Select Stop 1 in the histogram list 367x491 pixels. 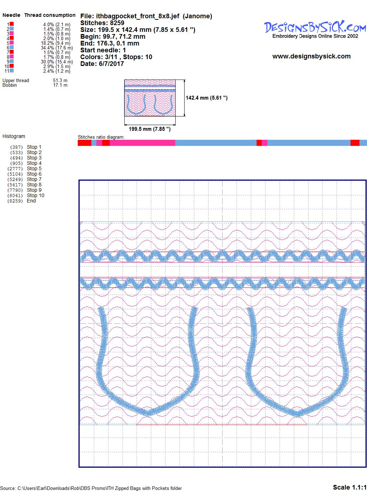tap(34, 147)
